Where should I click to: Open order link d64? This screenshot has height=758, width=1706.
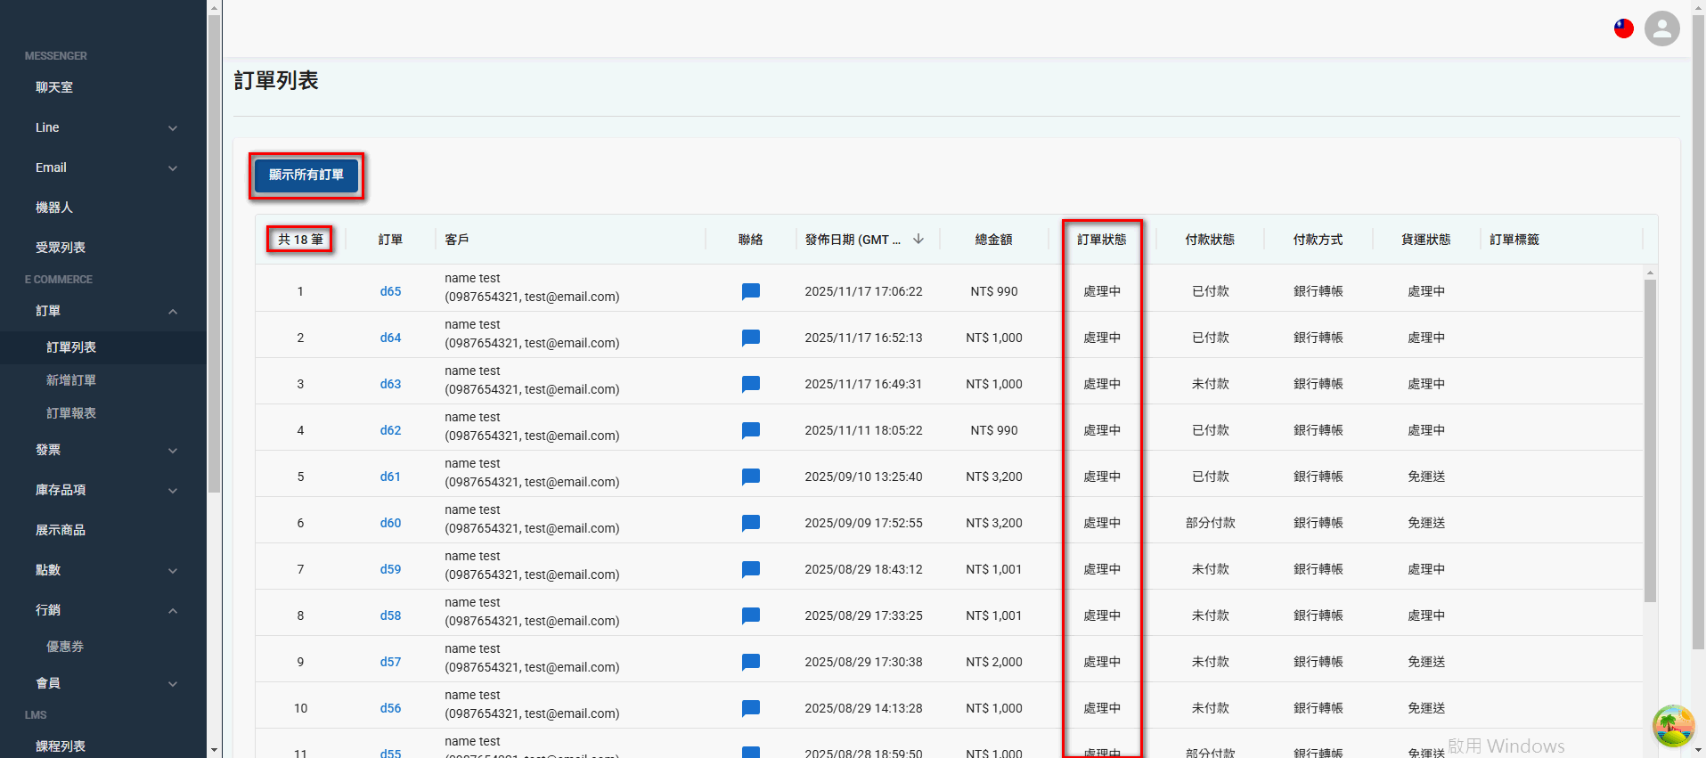[x=390, y=338]
